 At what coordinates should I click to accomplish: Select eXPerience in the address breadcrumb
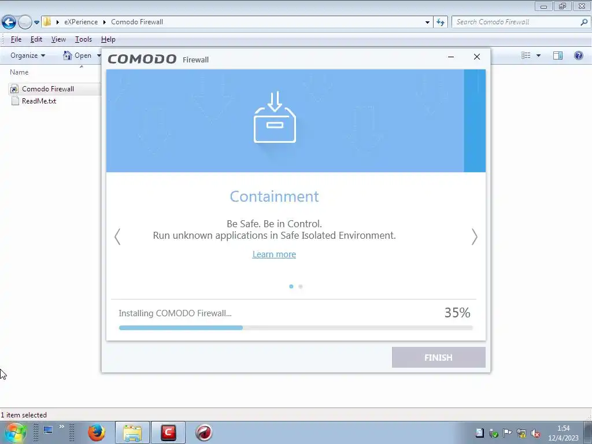pyautogui.click(x=81, y=22)
